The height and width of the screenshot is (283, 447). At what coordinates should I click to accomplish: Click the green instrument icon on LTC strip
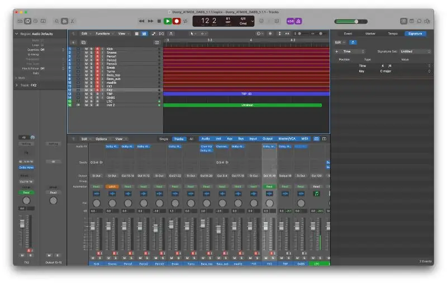tap(316, 194)
